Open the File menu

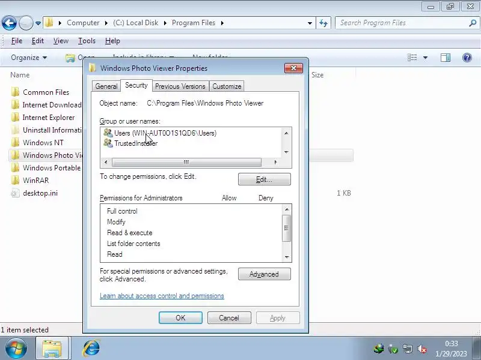tap(17, 41)
